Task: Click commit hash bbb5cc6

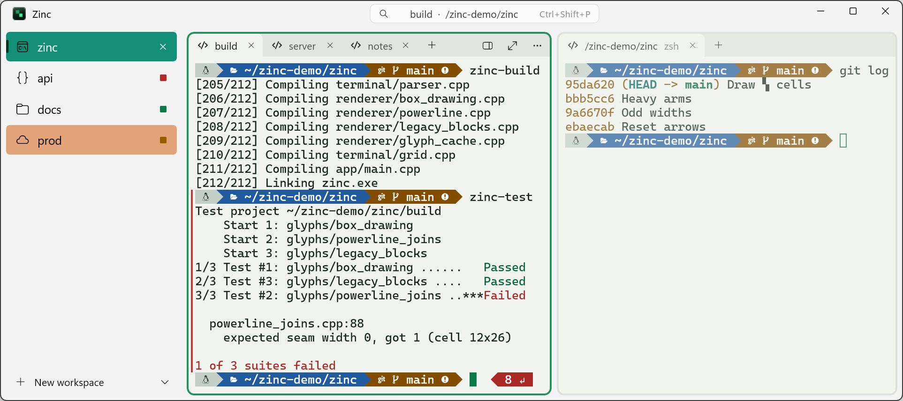Action: coord(590,99)
